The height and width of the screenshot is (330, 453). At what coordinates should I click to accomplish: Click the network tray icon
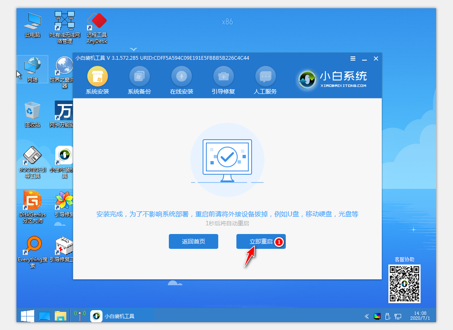[x=398, y=316]
